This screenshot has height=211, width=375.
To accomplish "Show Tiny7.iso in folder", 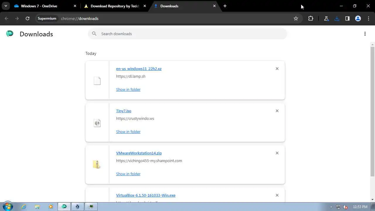I will 128,132.
